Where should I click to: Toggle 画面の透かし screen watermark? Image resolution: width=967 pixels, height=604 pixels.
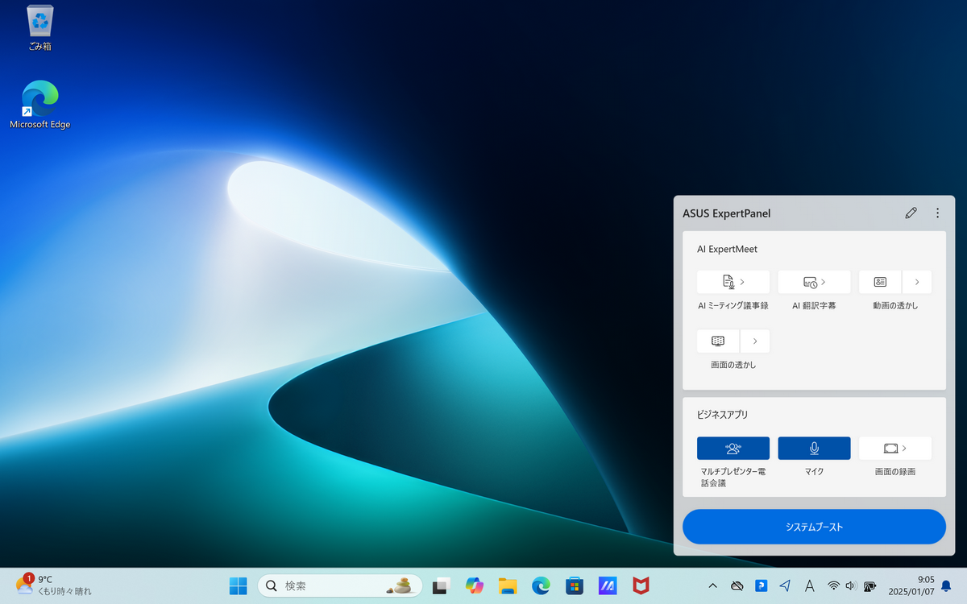coord(718,341)
